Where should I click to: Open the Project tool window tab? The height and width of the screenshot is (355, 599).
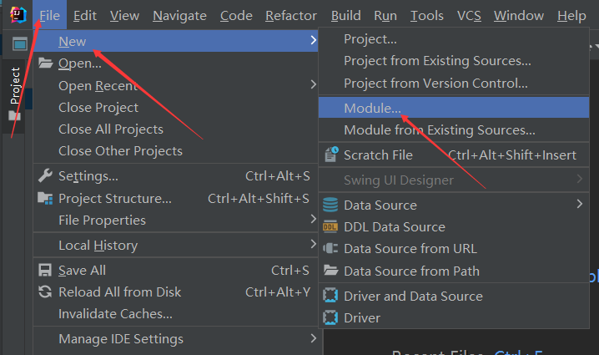click(x=15, y=86)
